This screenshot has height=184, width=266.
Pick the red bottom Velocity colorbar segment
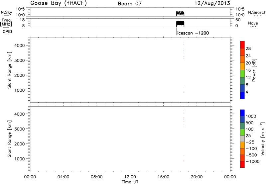point(242,164)
